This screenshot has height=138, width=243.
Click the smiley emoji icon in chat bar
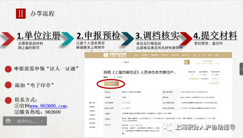8,121
